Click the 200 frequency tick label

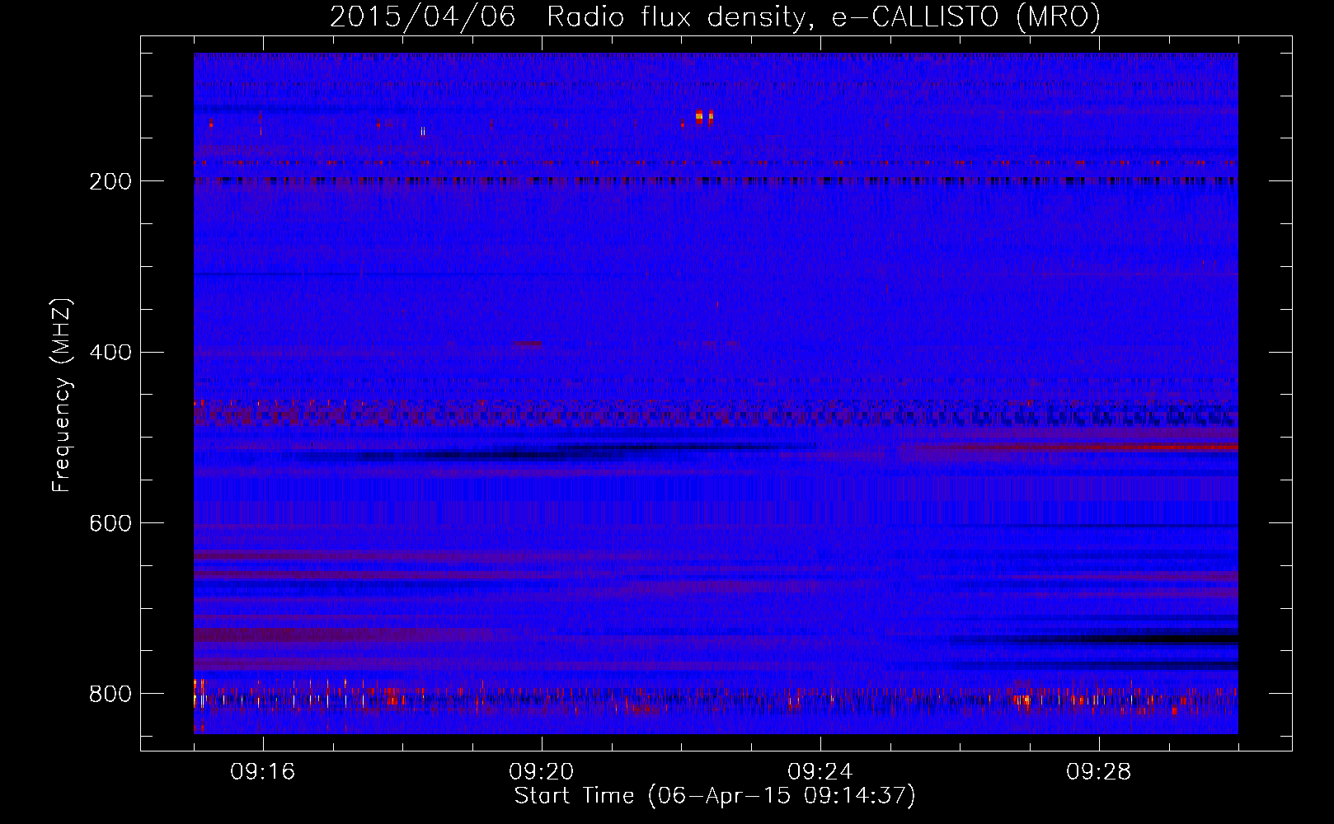[x=110, y=181]
